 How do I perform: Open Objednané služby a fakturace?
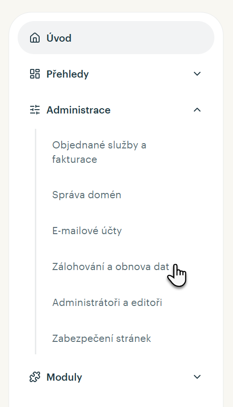[99, 152]
